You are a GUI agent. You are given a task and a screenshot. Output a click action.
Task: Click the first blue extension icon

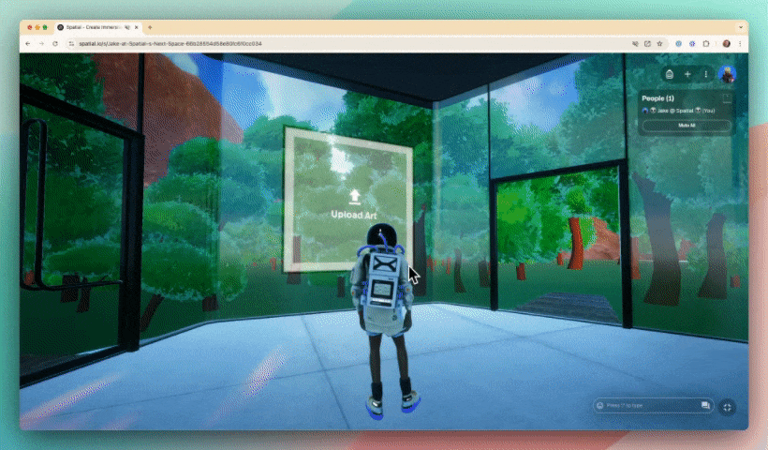point(678,44)
